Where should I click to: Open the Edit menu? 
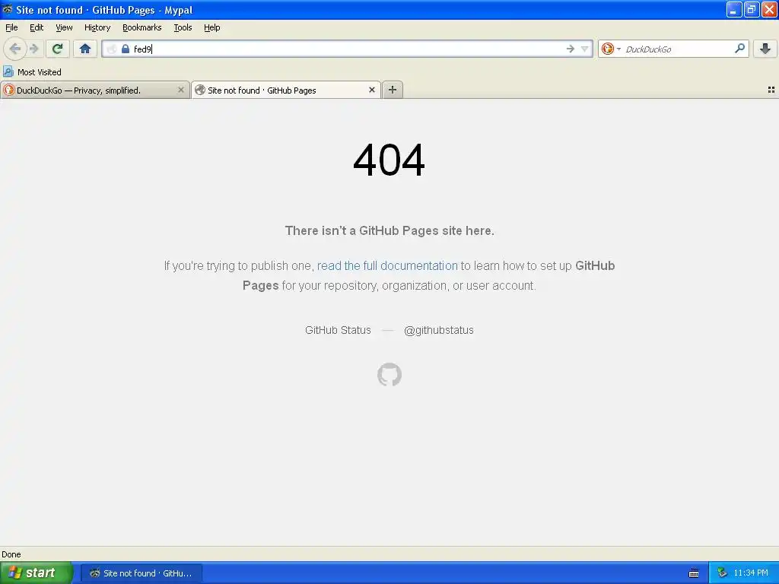coord(37,27)
